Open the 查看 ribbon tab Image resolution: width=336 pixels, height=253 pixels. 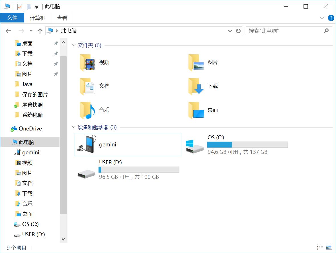pos(62,18)
